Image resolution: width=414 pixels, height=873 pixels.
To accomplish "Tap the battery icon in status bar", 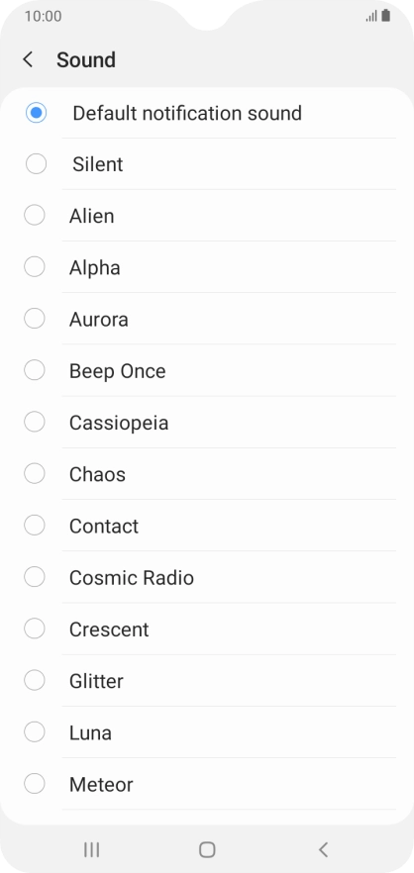I will [x=385, y=16].
